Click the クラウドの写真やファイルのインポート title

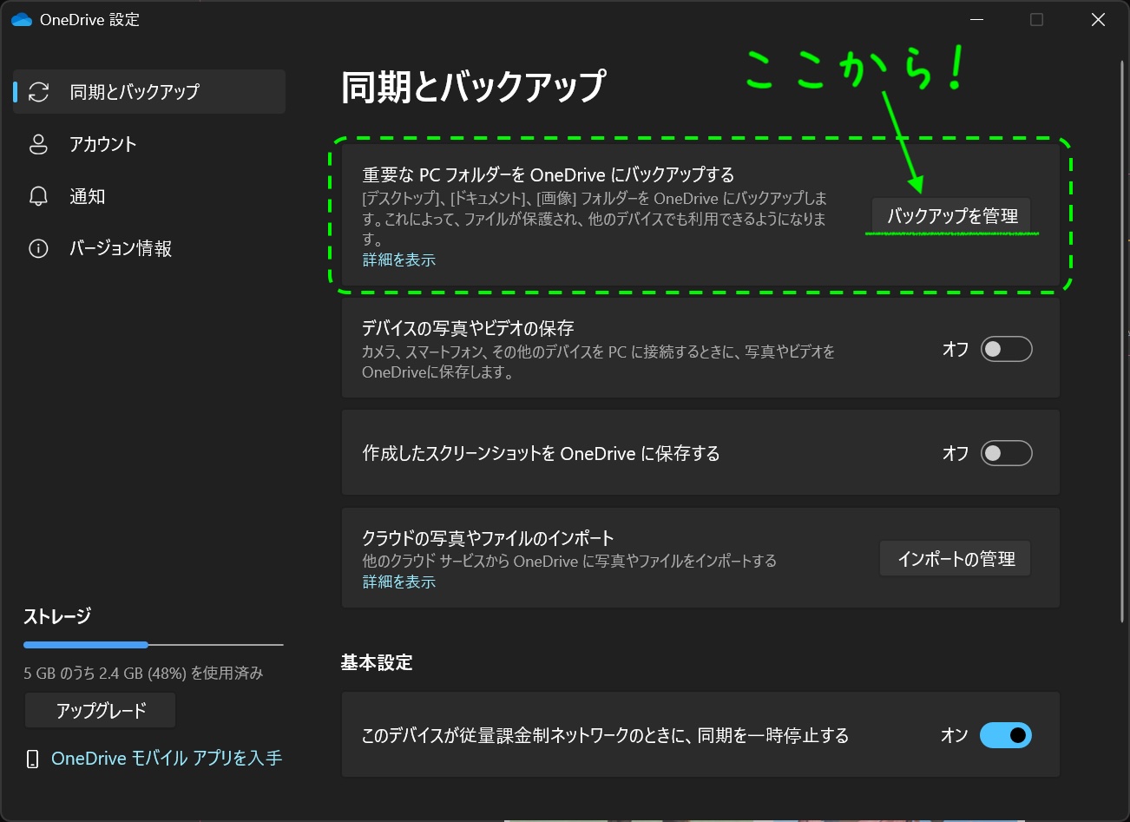488,538
